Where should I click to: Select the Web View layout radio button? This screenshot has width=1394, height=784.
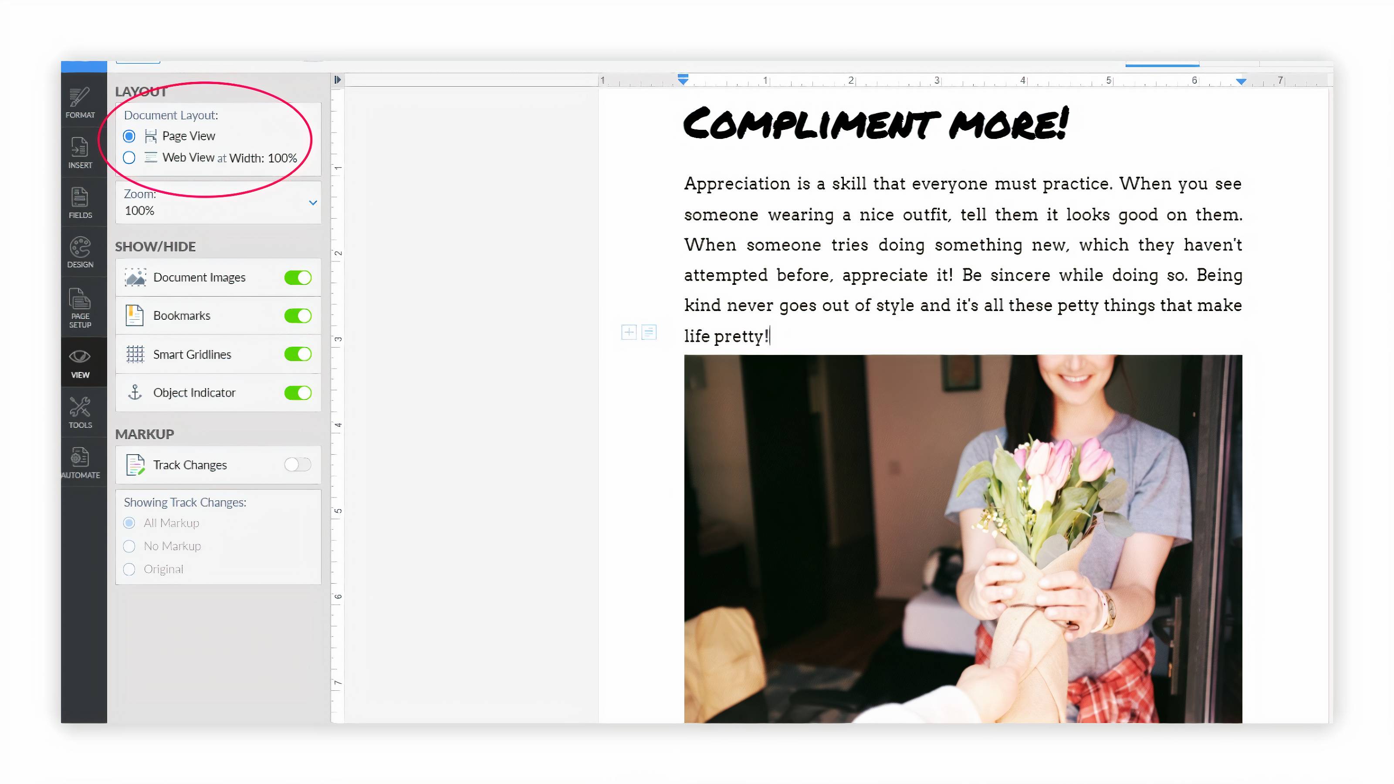129,158
